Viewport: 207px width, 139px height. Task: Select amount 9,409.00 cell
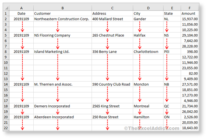tap(190, 79)
